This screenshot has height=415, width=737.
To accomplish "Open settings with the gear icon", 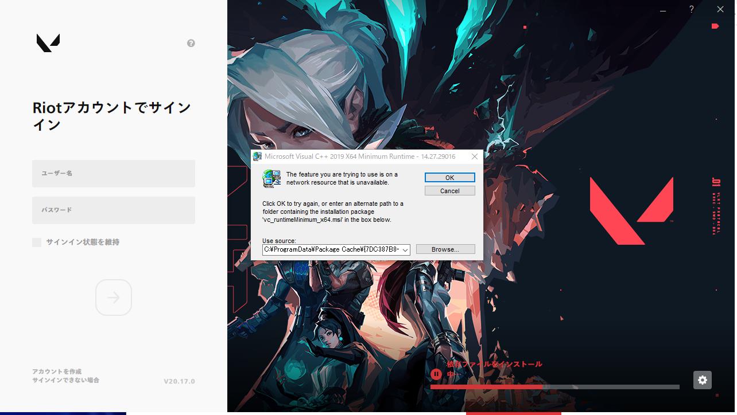I will pyautogui.click(x=702, y=380).
